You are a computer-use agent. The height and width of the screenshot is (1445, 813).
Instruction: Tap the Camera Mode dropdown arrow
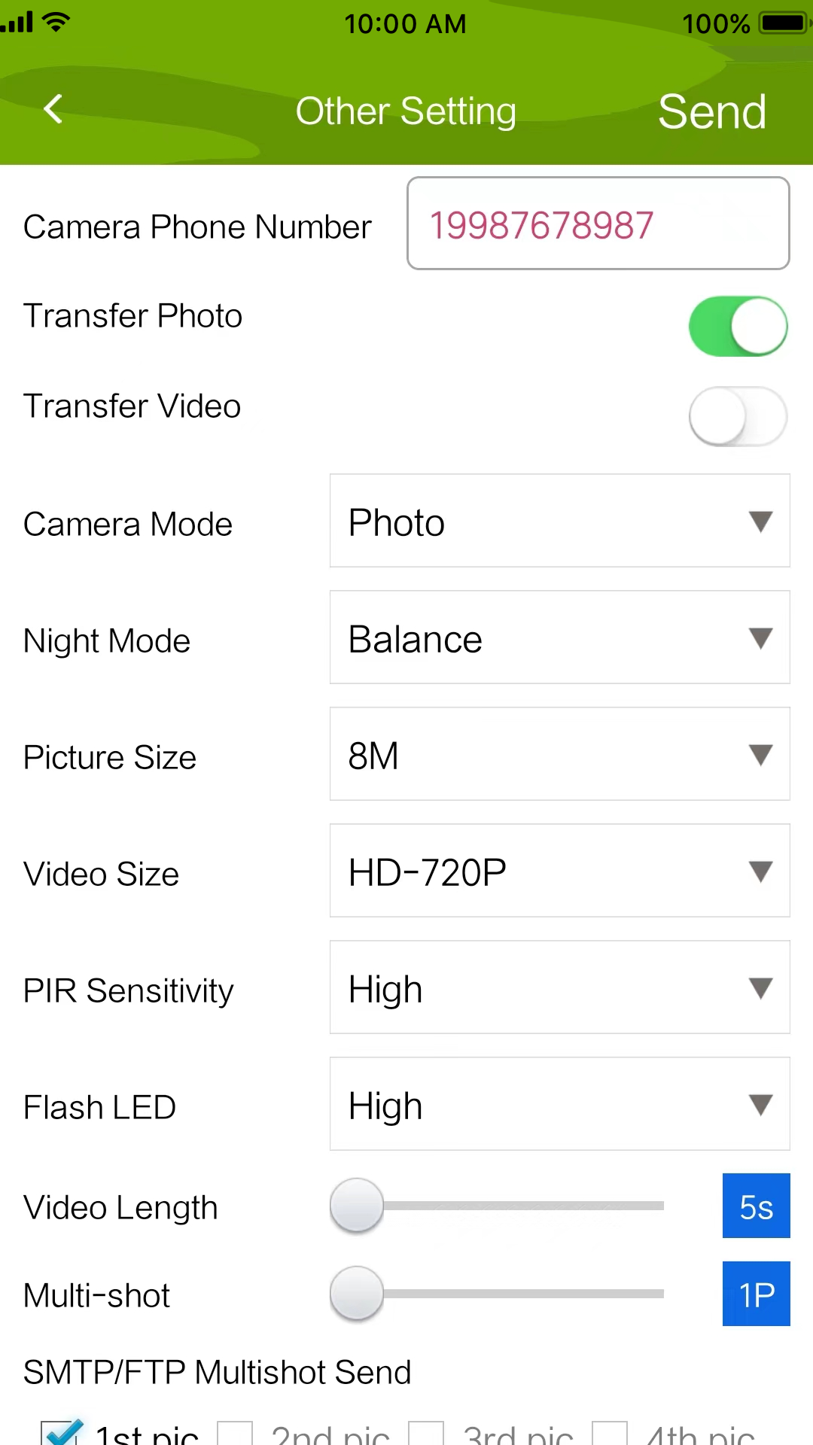point(760,521)
